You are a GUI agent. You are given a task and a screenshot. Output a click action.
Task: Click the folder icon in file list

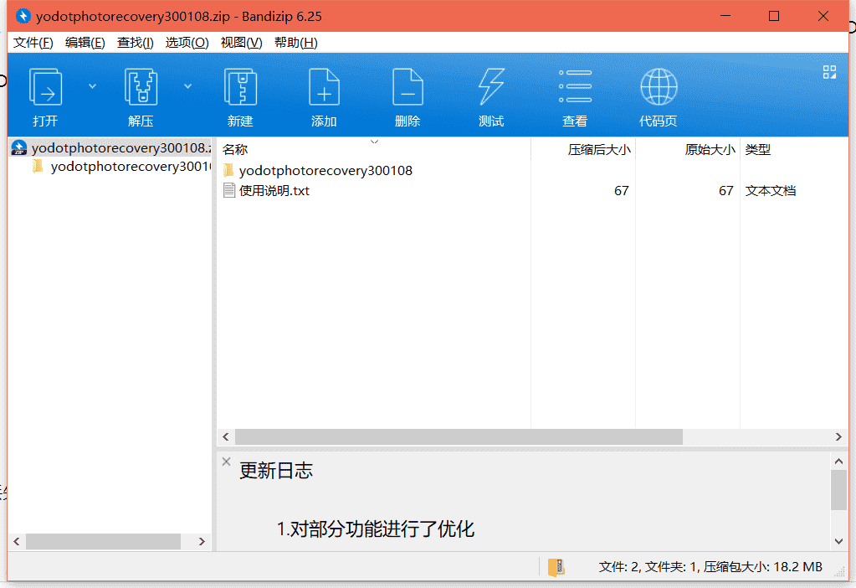point(228,170)
